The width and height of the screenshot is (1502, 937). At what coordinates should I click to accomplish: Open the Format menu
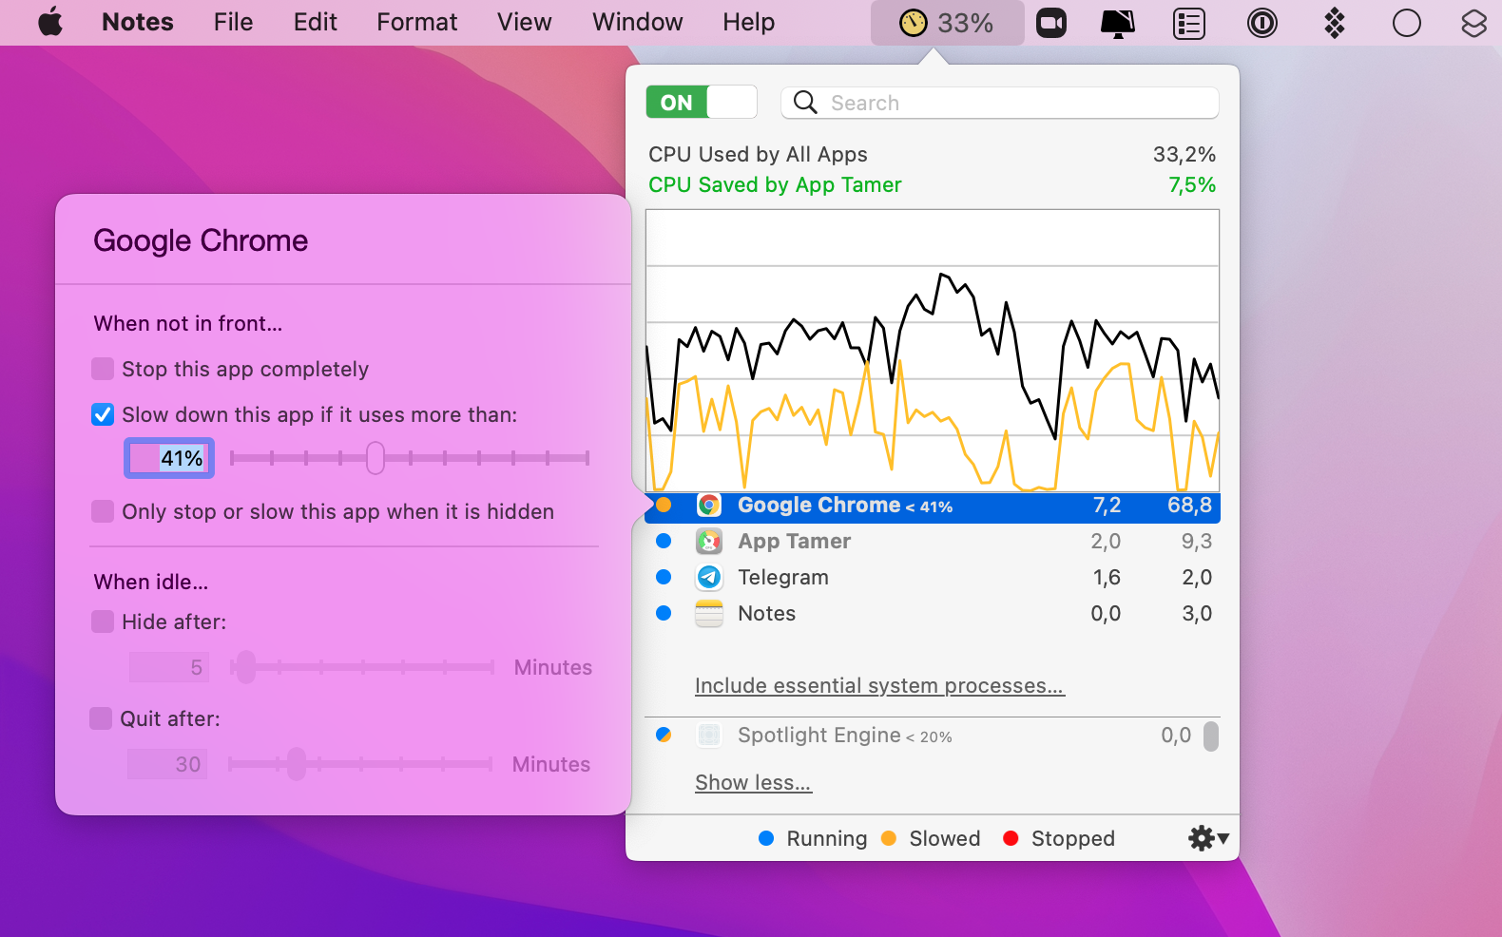[417, 22]
